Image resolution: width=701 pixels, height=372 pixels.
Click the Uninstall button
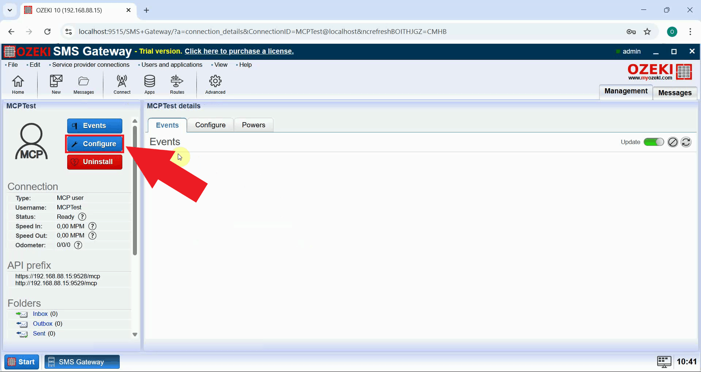94,162
